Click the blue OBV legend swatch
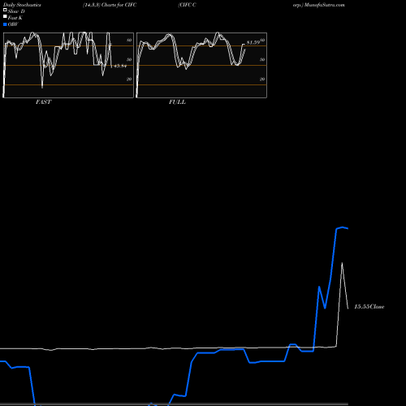 click(5, 24)
